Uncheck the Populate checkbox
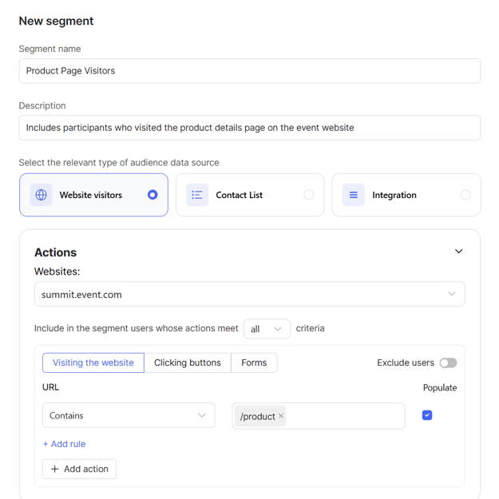Viewport: 499px width, 499px height. (427, 415)
